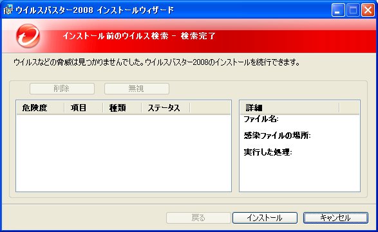Click the window title ウイルスバスター2008 インストールウィザード

[95, 10]
